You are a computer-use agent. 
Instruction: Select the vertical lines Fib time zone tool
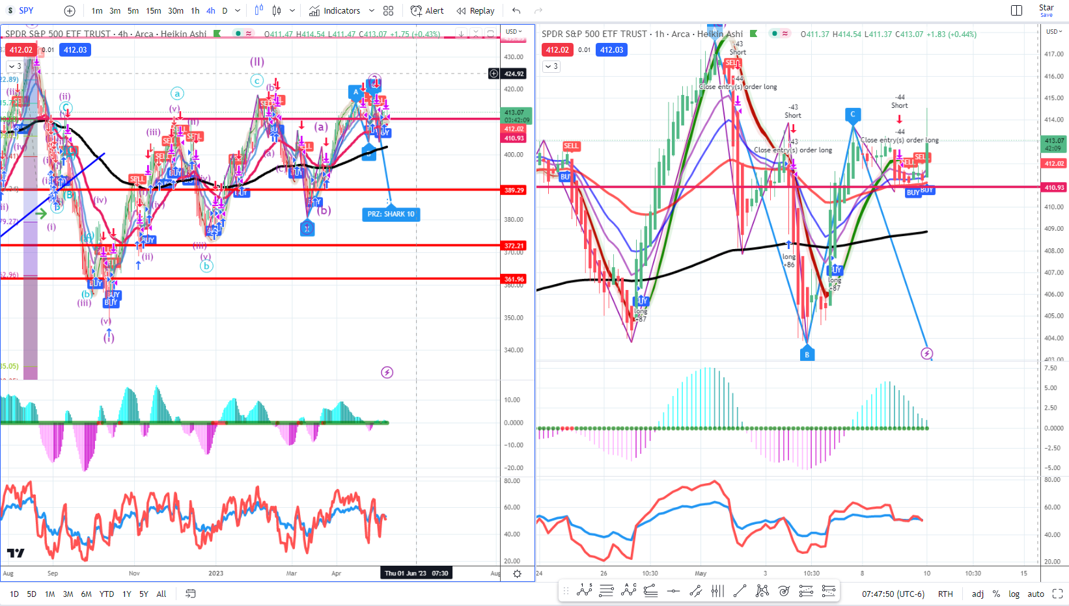[717, 591]
